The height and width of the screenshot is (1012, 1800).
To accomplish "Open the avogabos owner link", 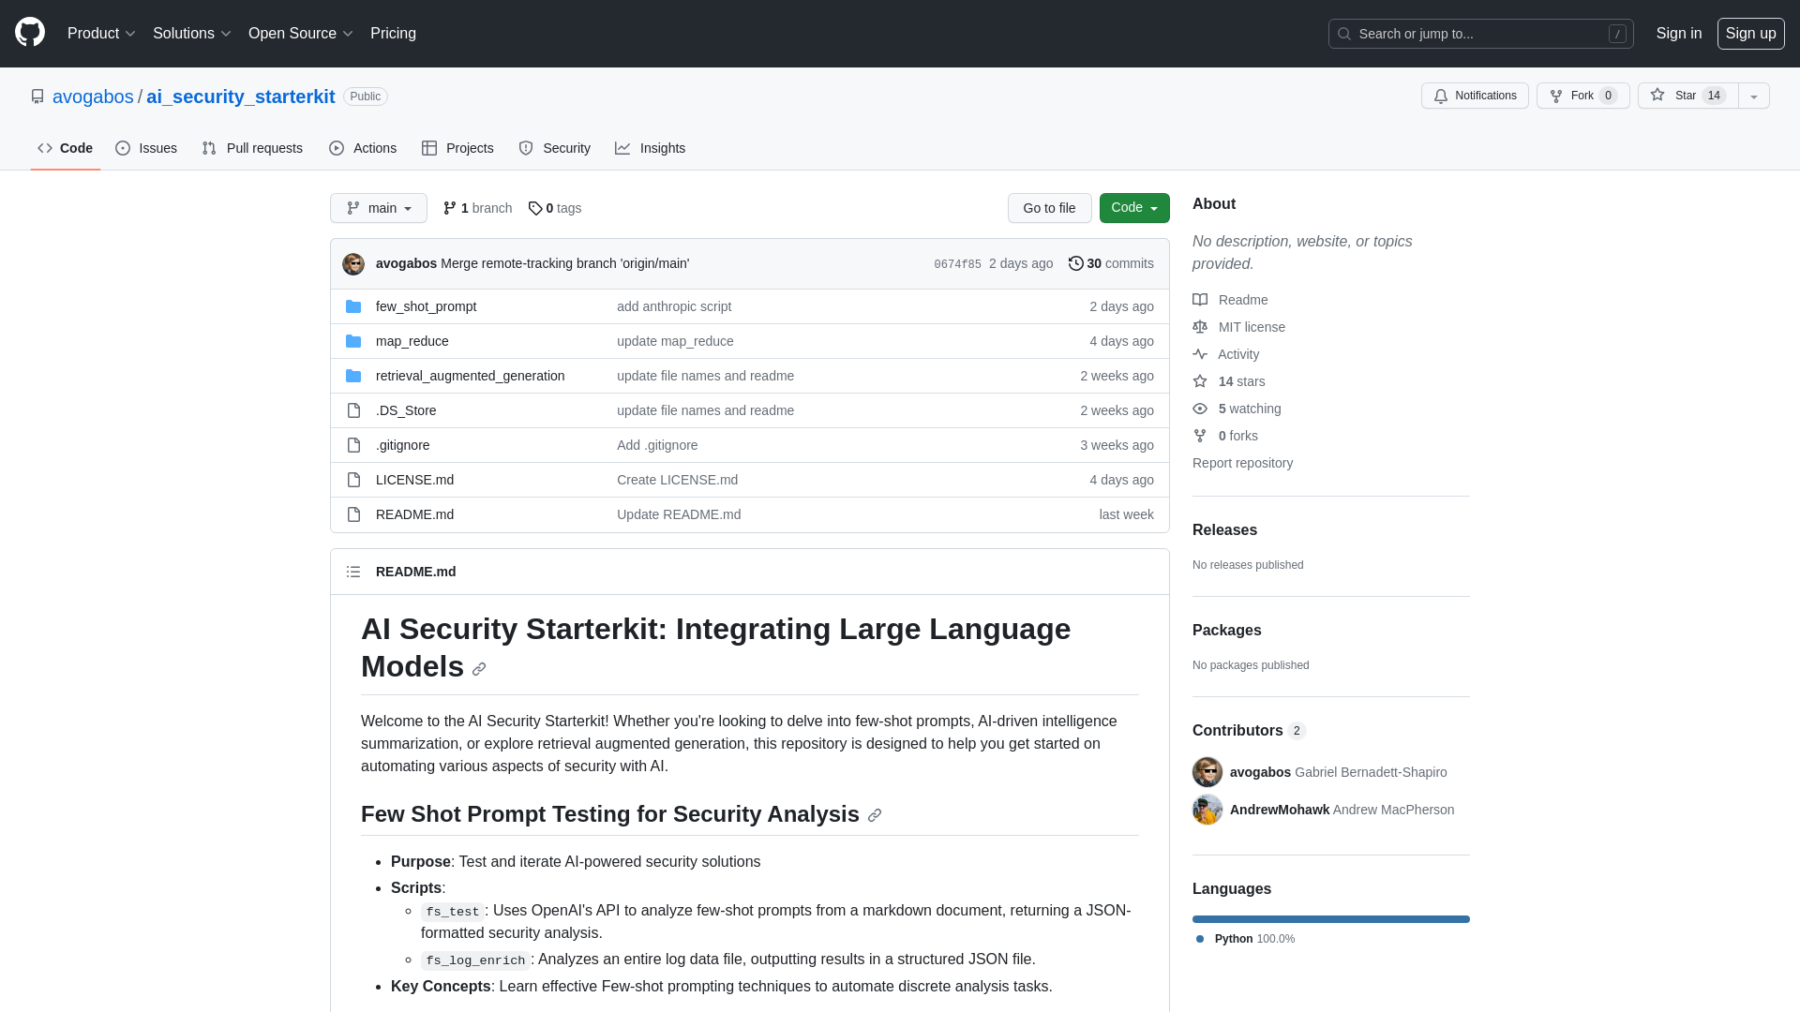I will [x=93, y=97].
